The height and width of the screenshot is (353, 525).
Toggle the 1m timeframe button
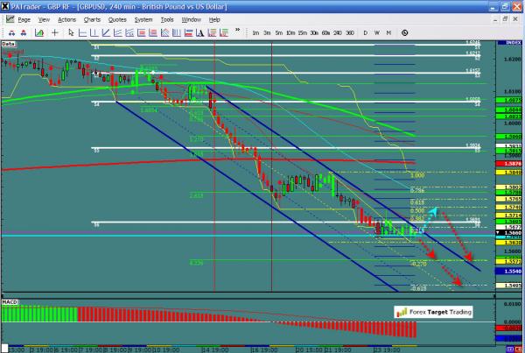pyautogui.click(x=255, y=32)
